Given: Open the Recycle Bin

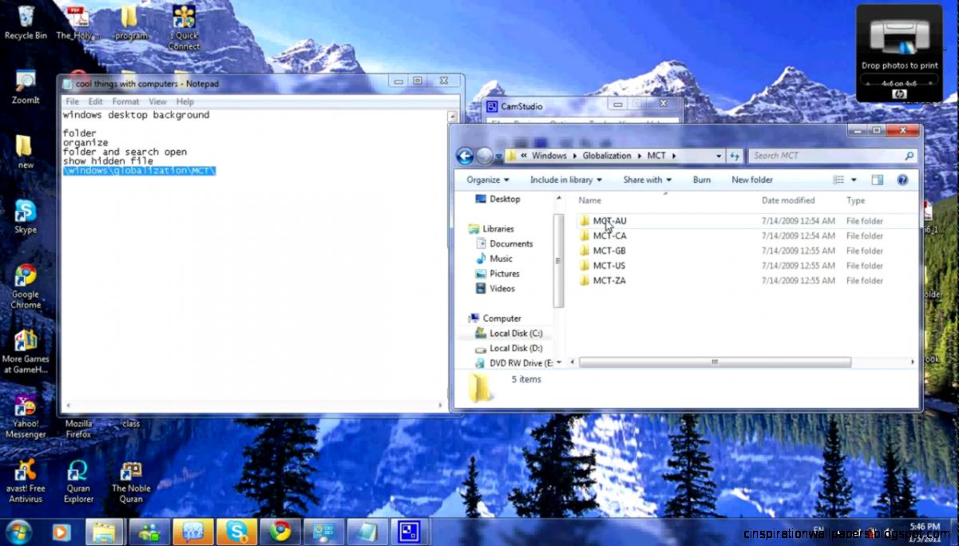Looking at the screenshot, I should [x=25, y=16].
